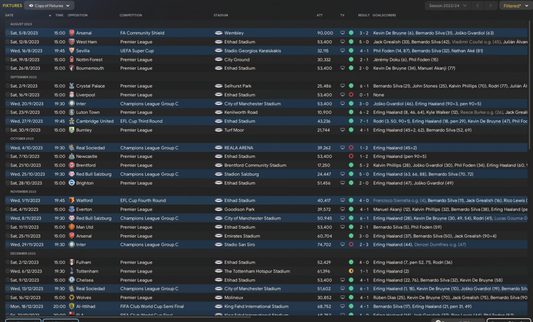Open the FA Community Shield competition link
This screenshot has width=533, height=322.
pyautogui.click(x=142, y=33)
